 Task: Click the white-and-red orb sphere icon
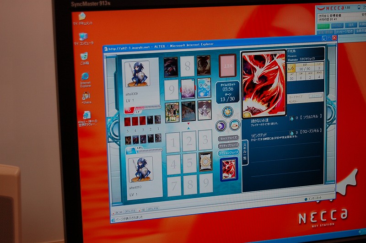click(235, 125)
